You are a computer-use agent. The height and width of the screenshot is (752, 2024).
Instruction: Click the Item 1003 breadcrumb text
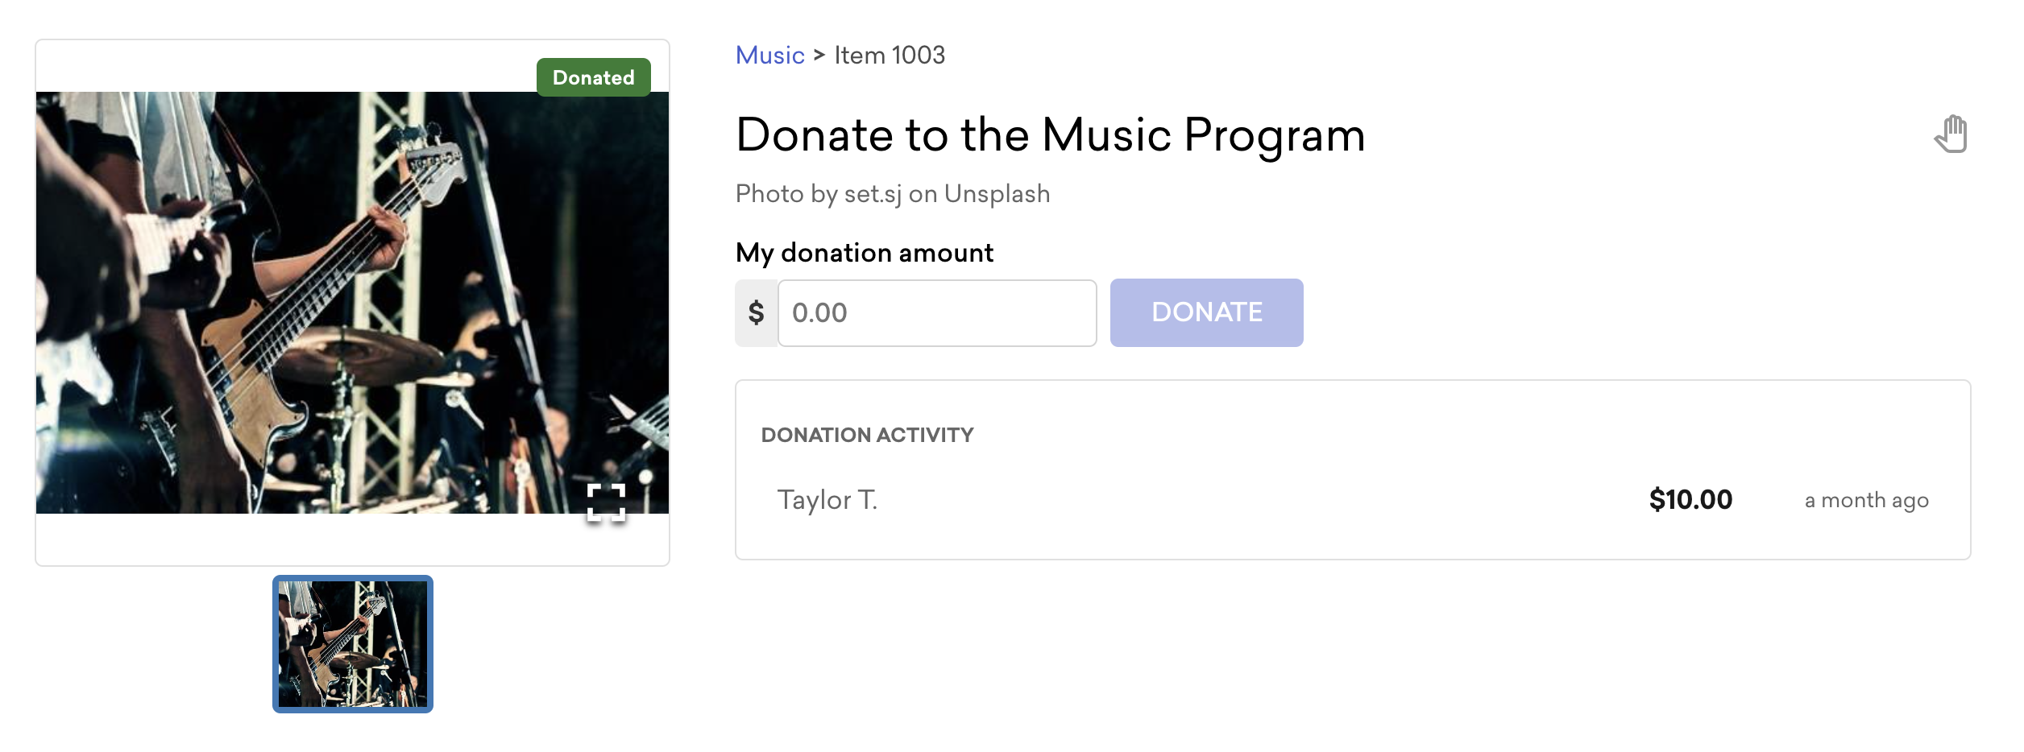point(890,55)
